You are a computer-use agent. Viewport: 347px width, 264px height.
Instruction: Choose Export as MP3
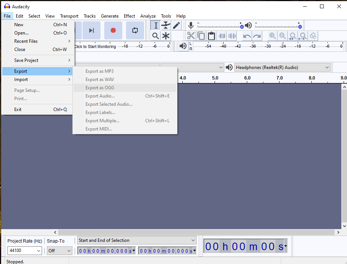pyautogui.click(x=125, y=71)
